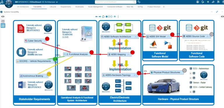Open the Bookmarks tab
Image resolution: width=224 pixels, height=108 pixels.
(x=80, y=7)
